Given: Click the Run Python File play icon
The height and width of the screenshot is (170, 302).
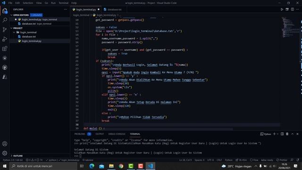Looking at the screenshot, I should (x=282, y=9).
